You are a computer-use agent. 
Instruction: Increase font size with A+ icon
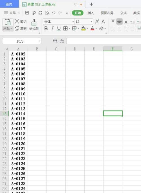[97, 22]
